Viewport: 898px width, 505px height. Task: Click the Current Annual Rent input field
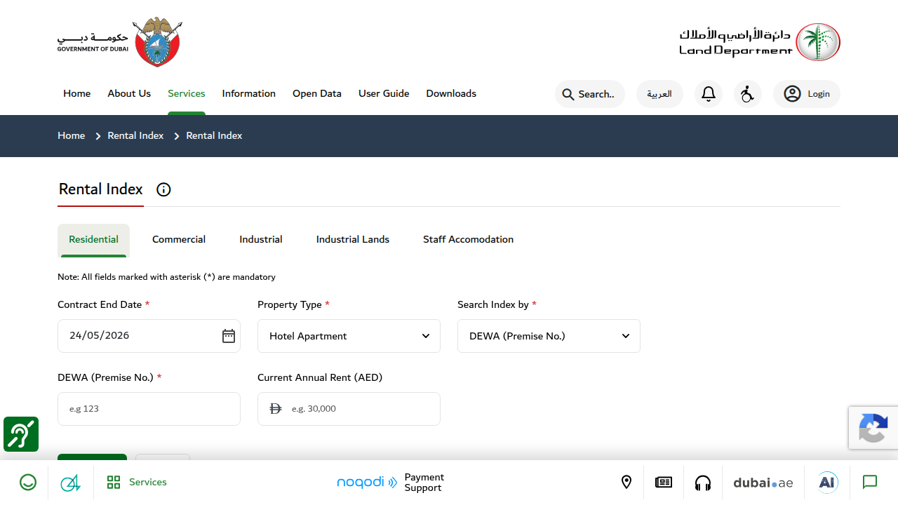[349, 409]
